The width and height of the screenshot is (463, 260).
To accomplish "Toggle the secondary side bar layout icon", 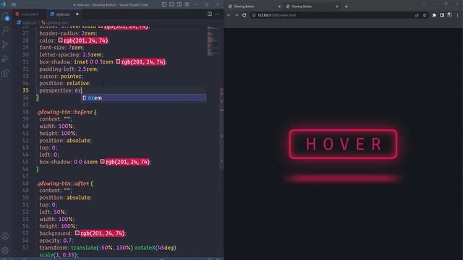I will coord(179,4).
